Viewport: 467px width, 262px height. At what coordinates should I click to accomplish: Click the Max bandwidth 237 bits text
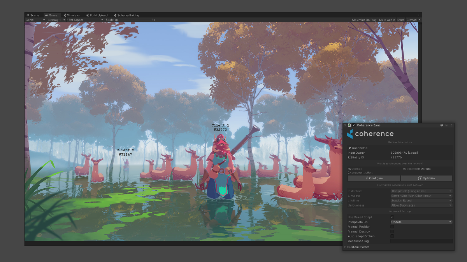click(x=416, y=169)
